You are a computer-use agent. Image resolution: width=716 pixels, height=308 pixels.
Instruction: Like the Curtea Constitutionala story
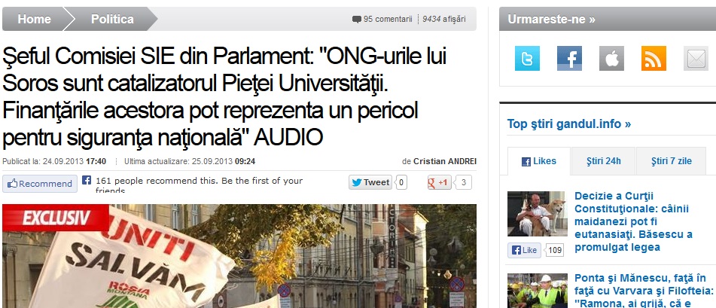tap(524, 251)
